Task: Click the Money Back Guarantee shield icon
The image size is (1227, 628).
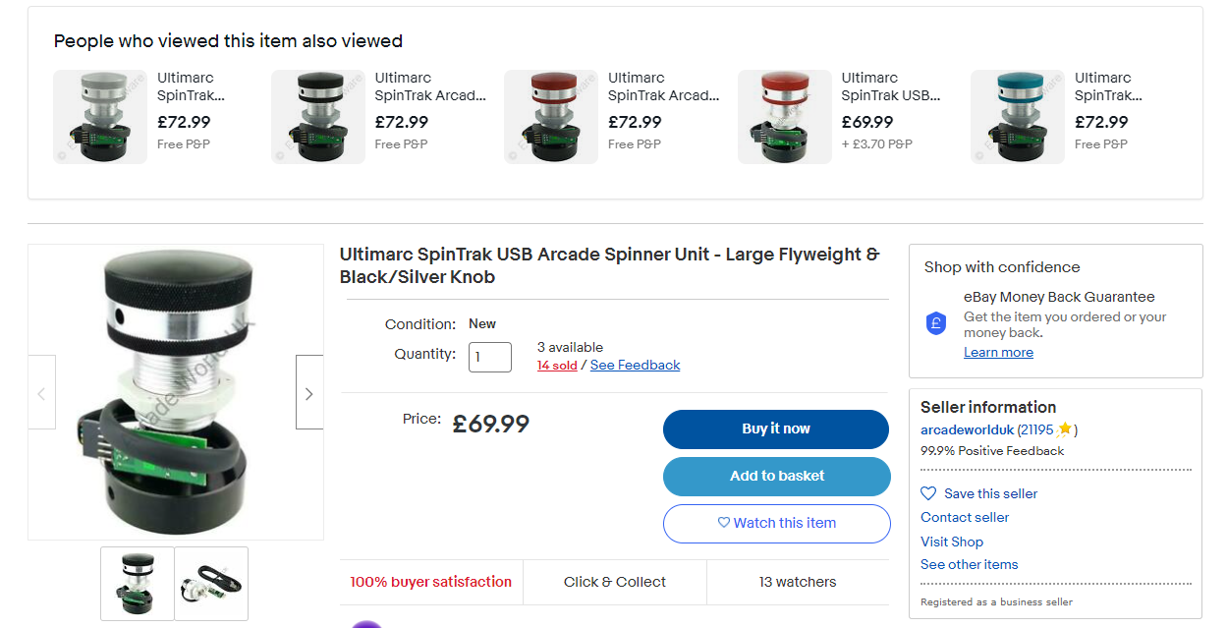Action: click(936, 323)
